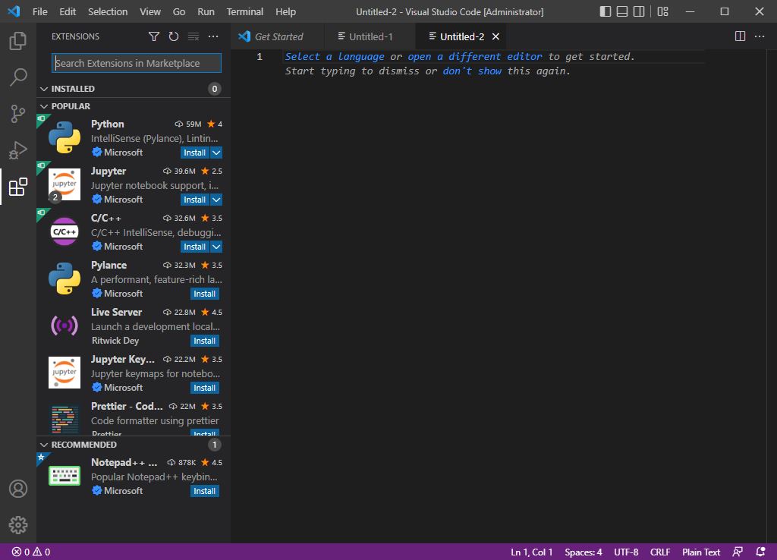Click the VS Code logo in title bar
The image size is (777, 560).
click(14, 11)
